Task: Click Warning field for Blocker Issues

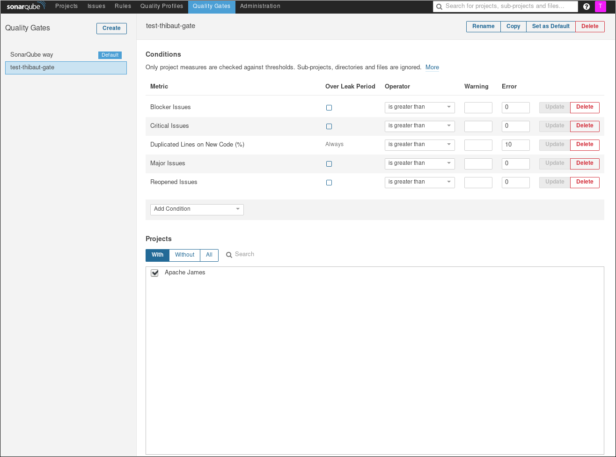Action: click(x=478, y=107)
